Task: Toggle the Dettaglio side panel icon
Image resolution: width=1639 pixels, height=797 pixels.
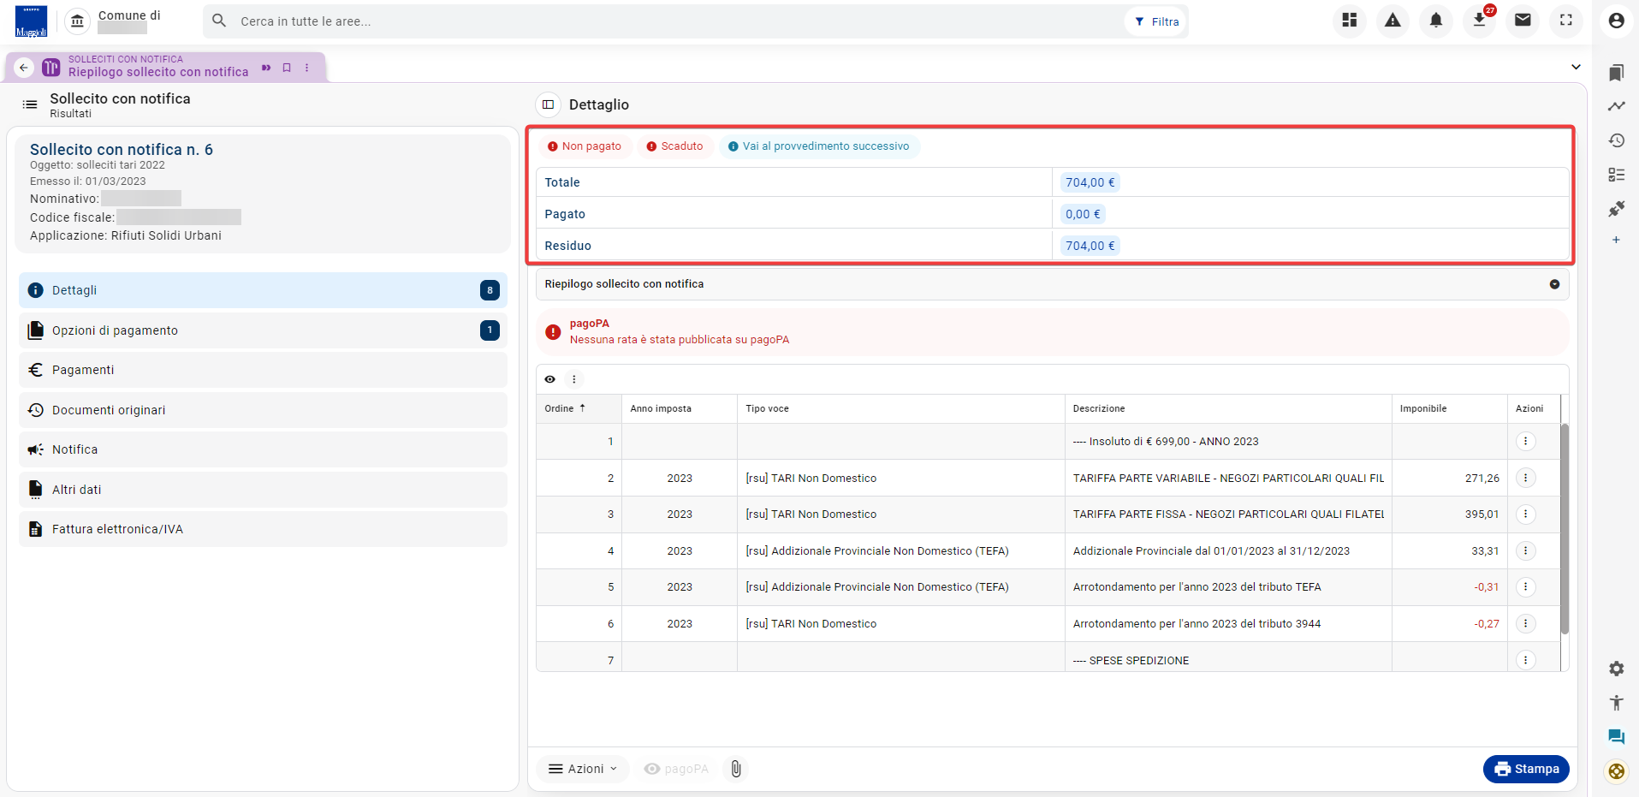Action: coord(549,104)
